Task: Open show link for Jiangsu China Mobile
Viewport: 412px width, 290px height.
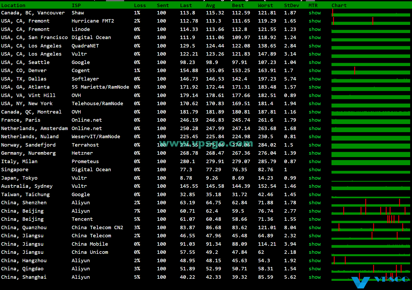Action: [314, 244]
